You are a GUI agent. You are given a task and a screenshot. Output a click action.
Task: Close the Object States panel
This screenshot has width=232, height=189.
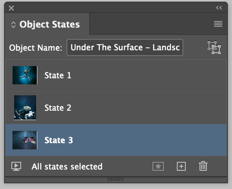point(11,8)
